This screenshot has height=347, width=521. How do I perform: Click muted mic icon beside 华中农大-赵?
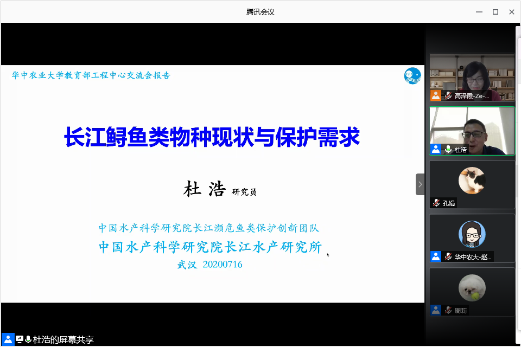tap(448, 256)
